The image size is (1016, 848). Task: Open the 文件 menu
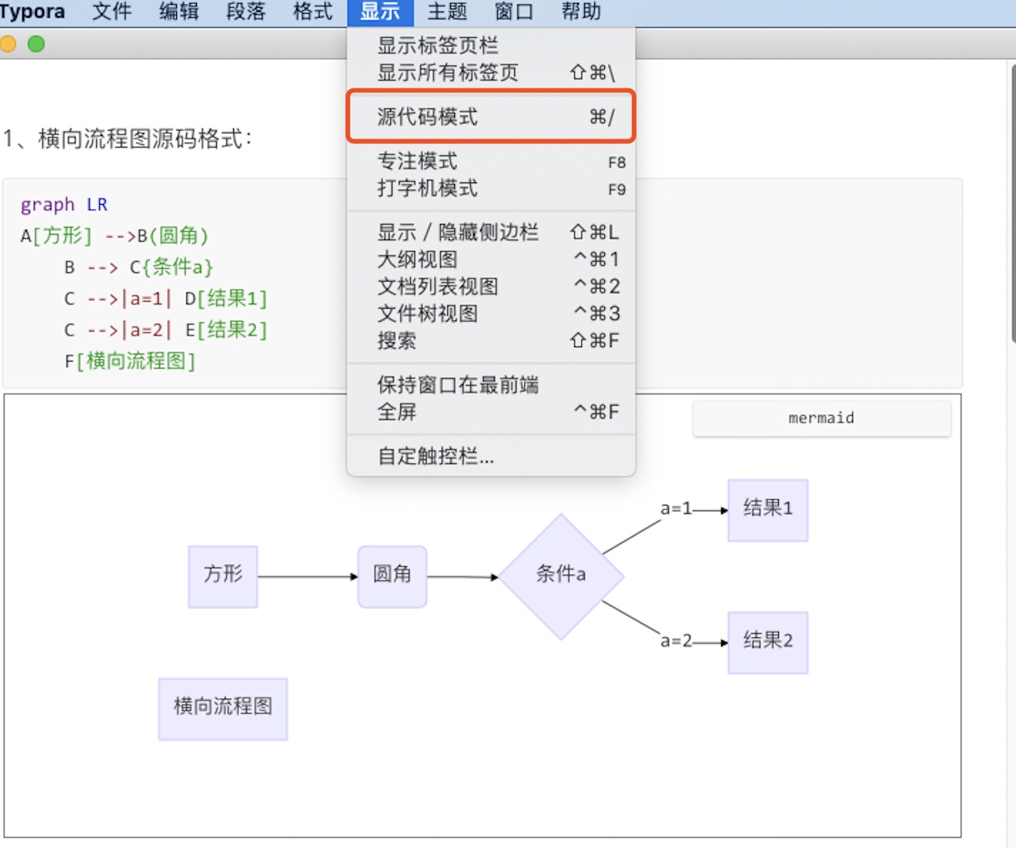pos(112,12)
